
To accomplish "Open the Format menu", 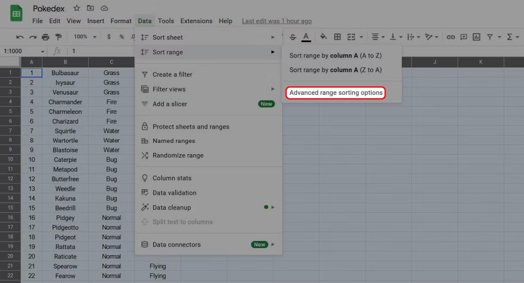I will tap(121, 21).
